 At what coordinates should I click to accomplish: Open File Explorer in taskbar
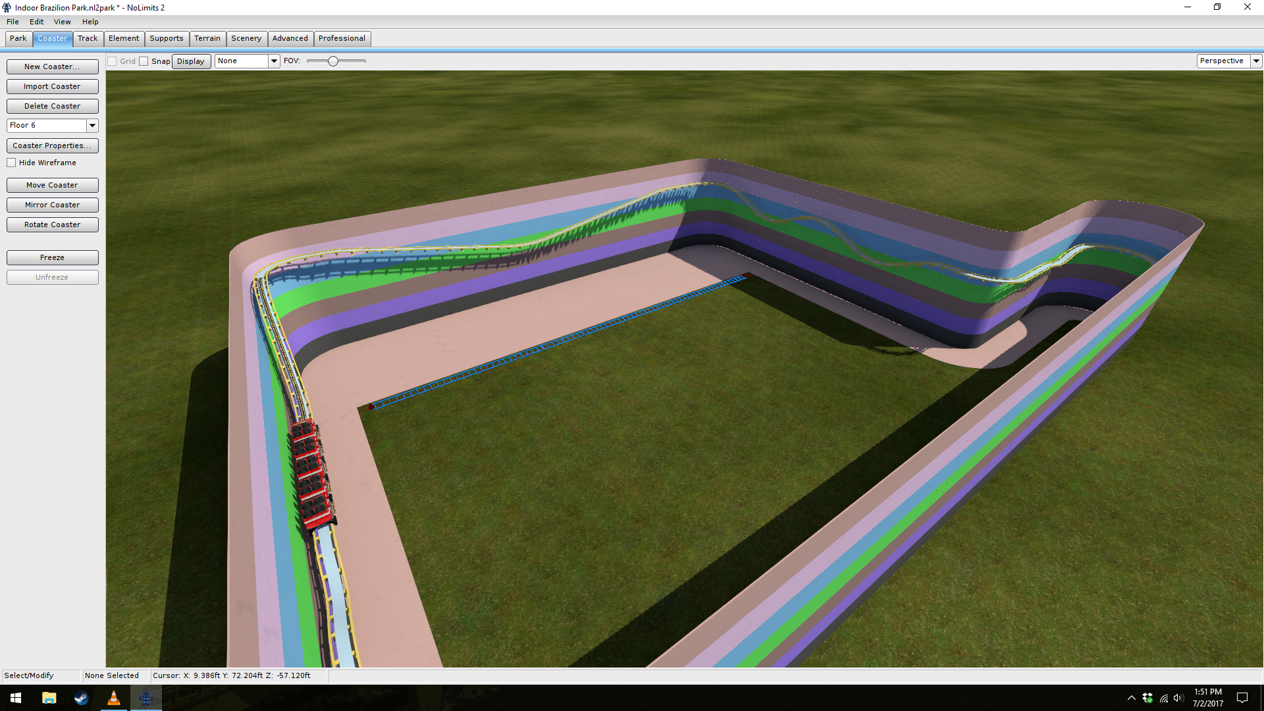(49, 698)
